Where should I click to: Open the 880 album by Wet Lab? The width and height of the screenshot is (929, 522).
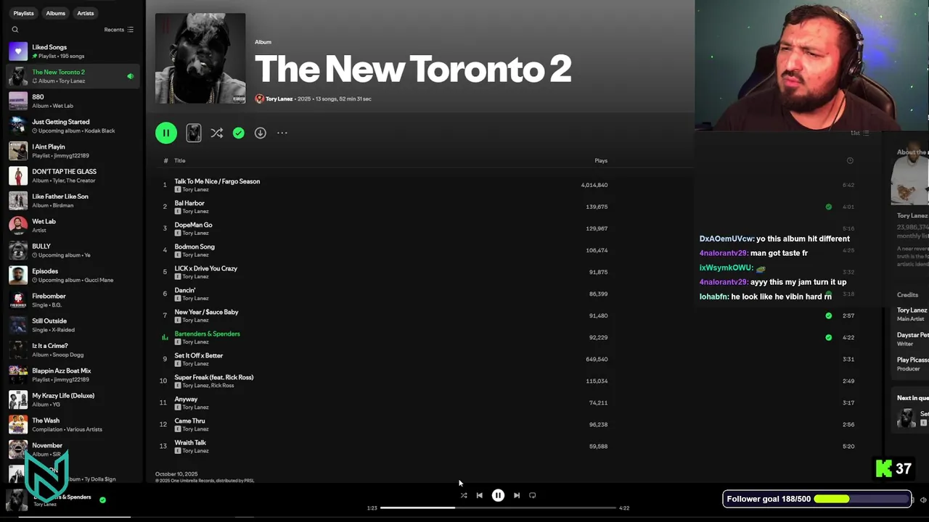73,101
